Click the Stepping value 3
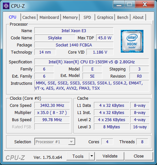The height and width of the screenshot is (165, 157). click(x=139, y=69)
